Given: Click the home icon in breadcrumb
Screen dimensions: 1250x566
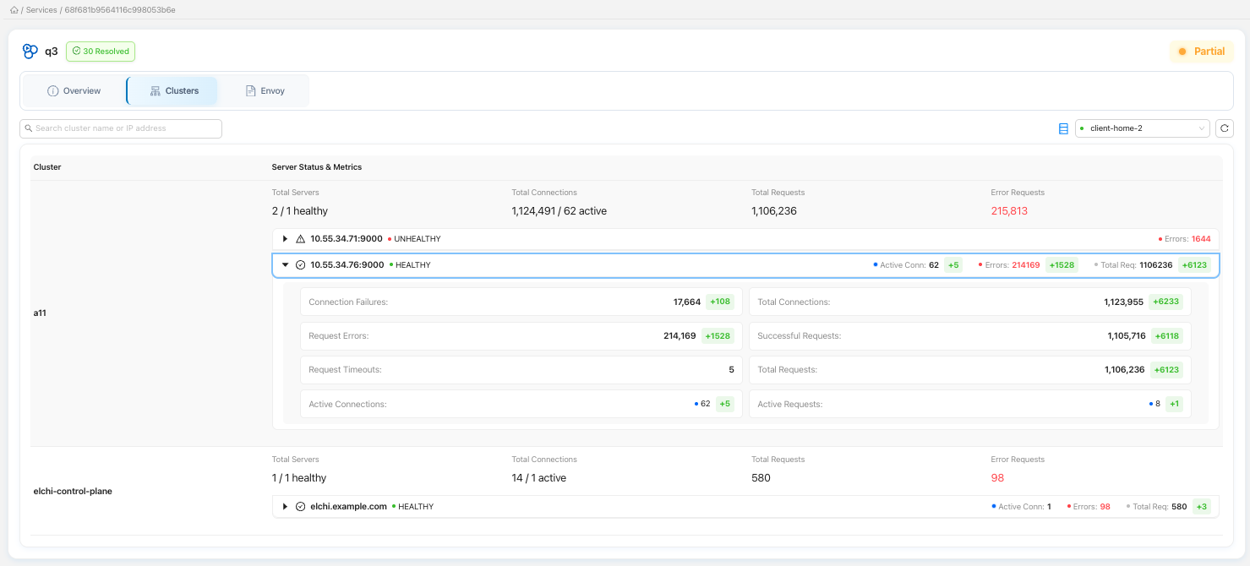Looking at the screenshot, I should click(14, 10).
